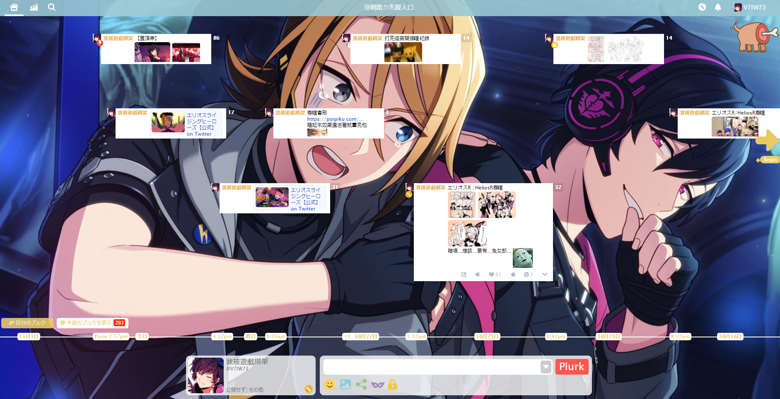Mute the expanded plurk
The width and height of the screenshot is (780, 399).
pyautogui.click(x=478, y=275)
